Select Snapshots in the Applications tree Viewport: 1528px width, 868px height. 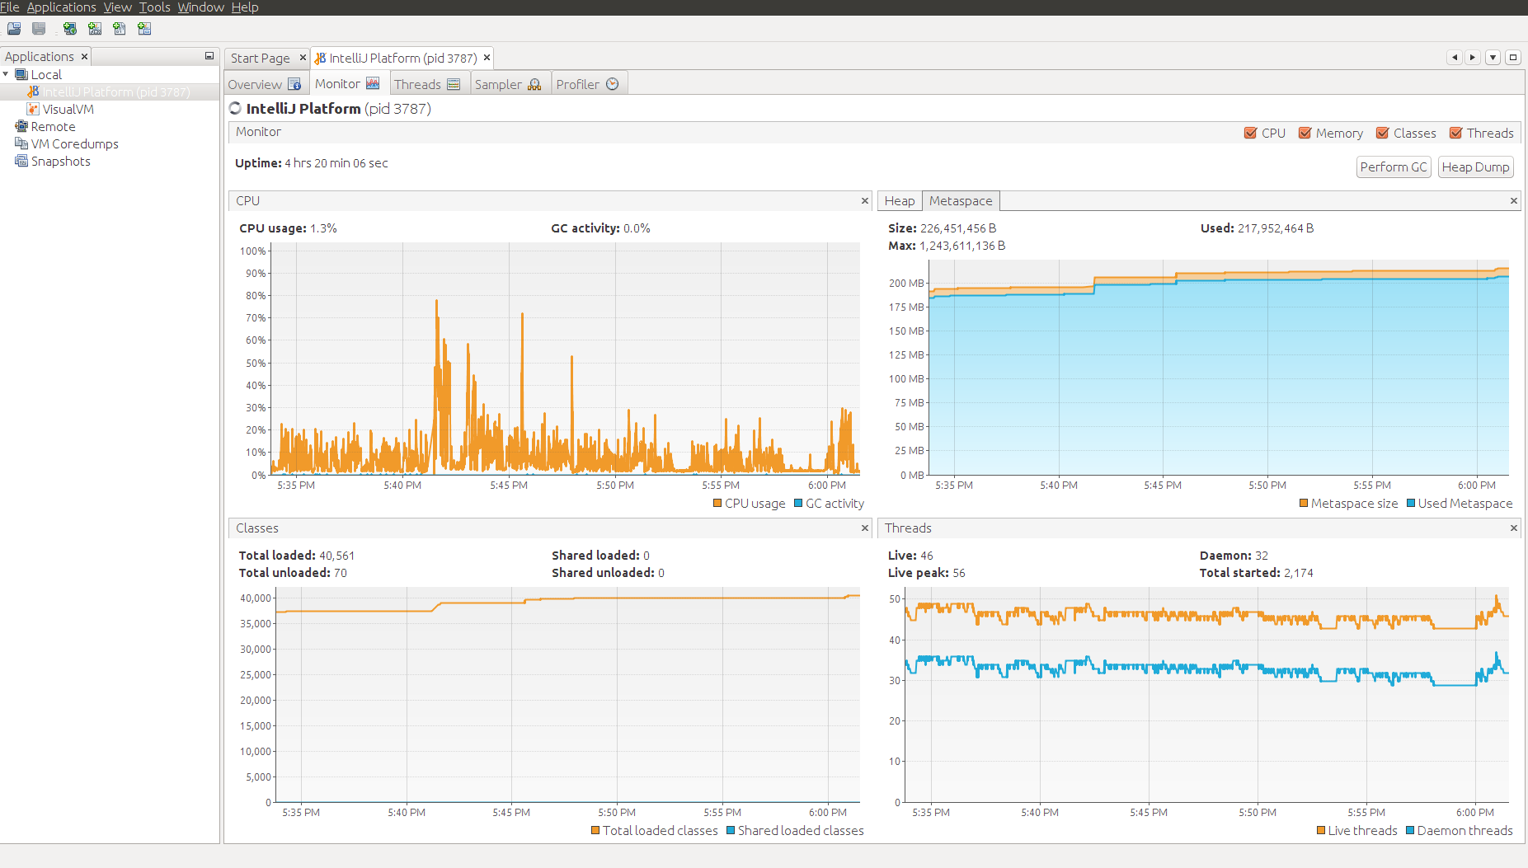[x=60, y=161]
